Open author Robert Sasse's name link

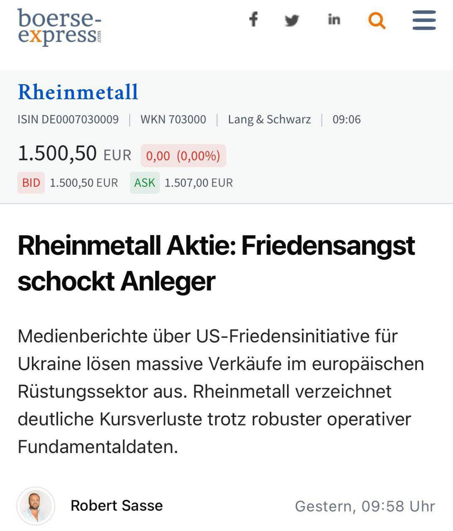pyautogui.click(x=117, y=506)
